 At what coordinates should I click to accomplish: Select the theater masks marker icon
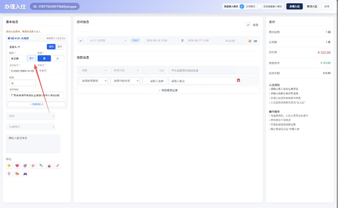point(41,166)
